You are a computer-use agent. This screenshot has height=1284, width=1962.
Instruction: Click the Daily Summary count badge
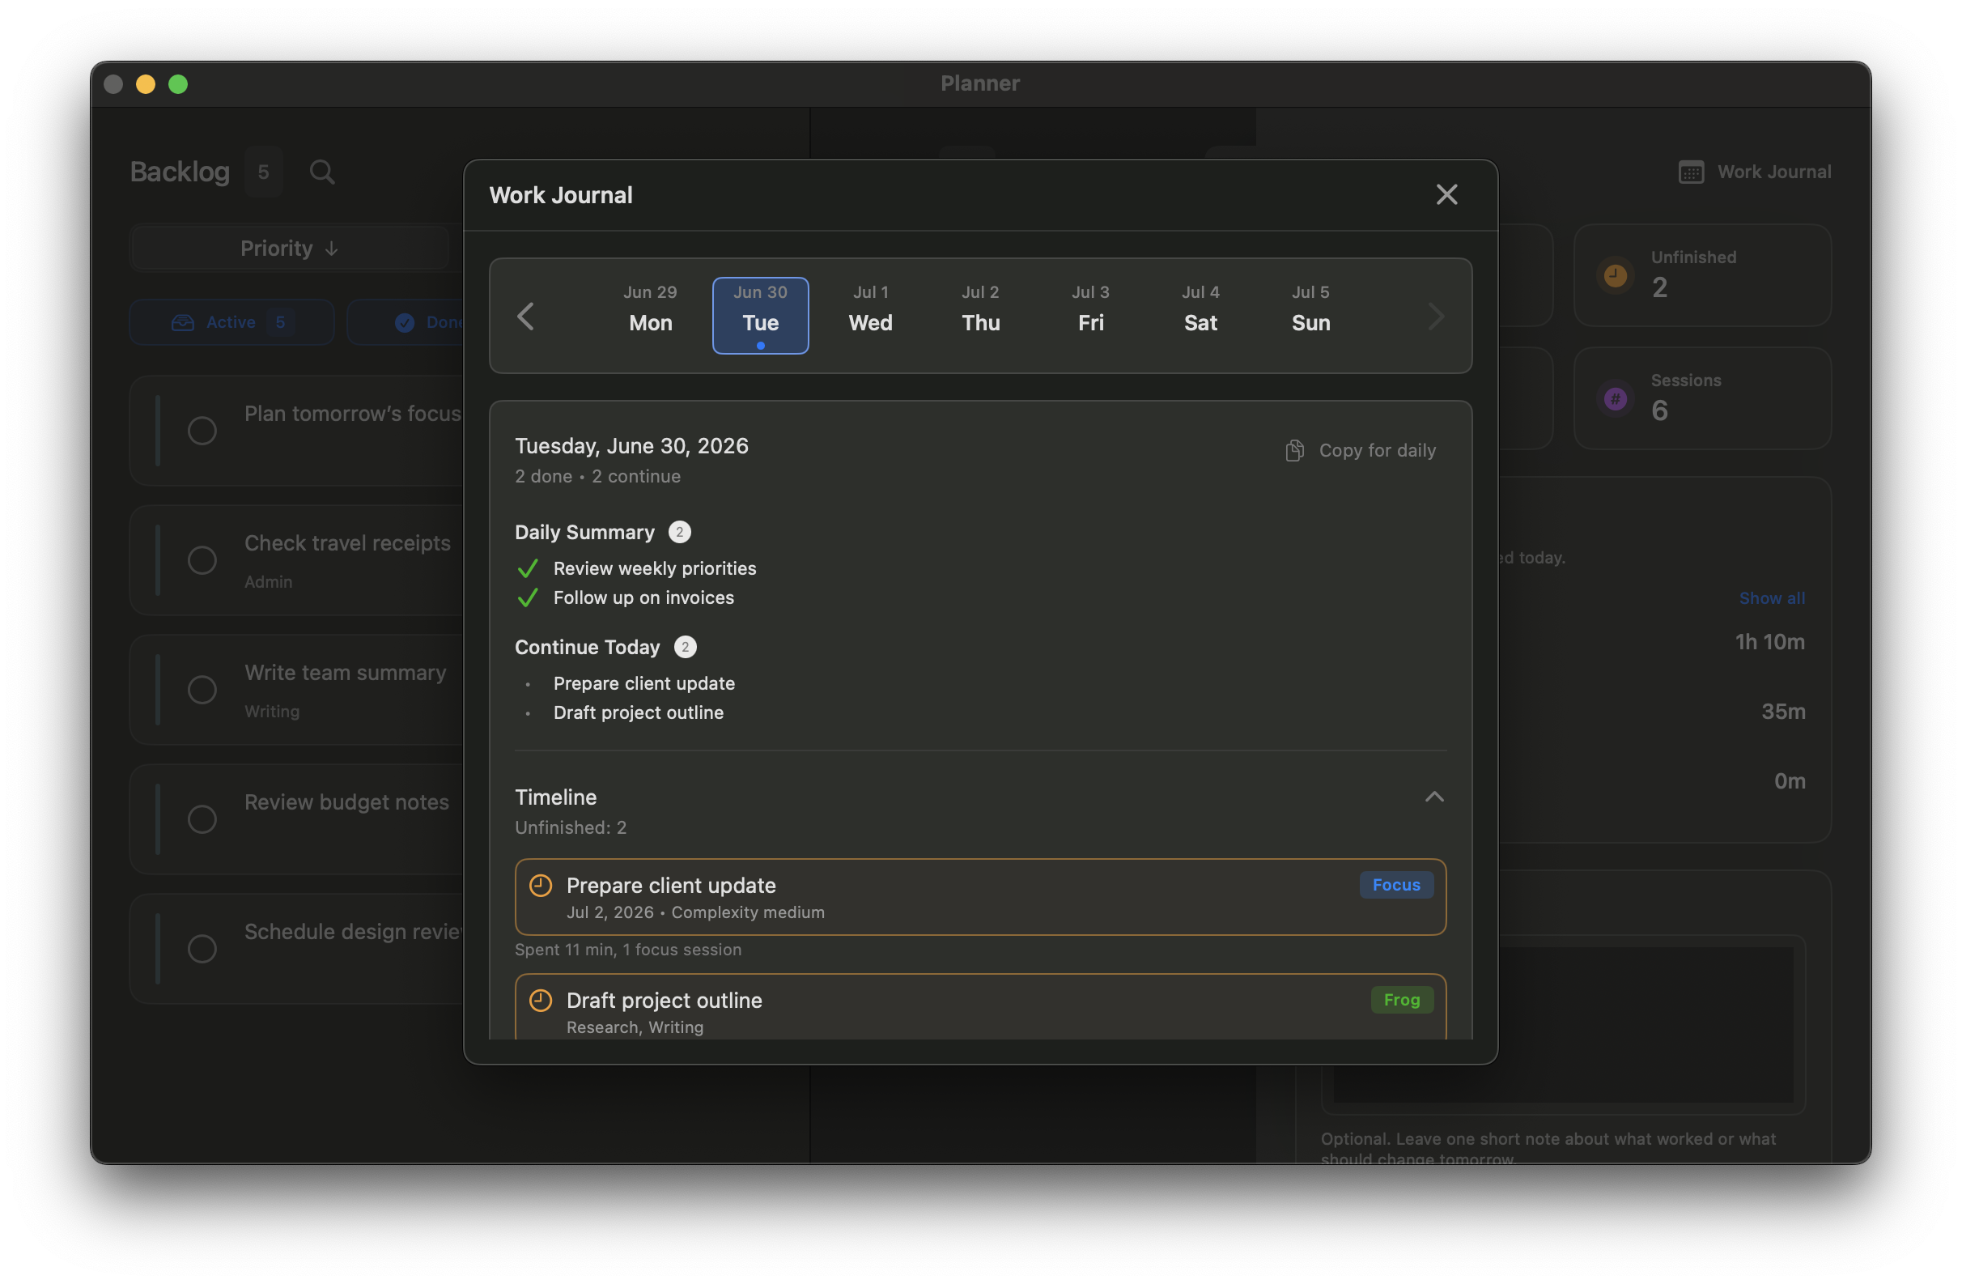point(679,532)
